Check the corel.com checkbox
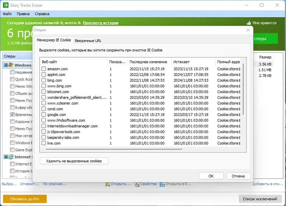The height and width of the screenshot is (206, 286). coord(44,109)
